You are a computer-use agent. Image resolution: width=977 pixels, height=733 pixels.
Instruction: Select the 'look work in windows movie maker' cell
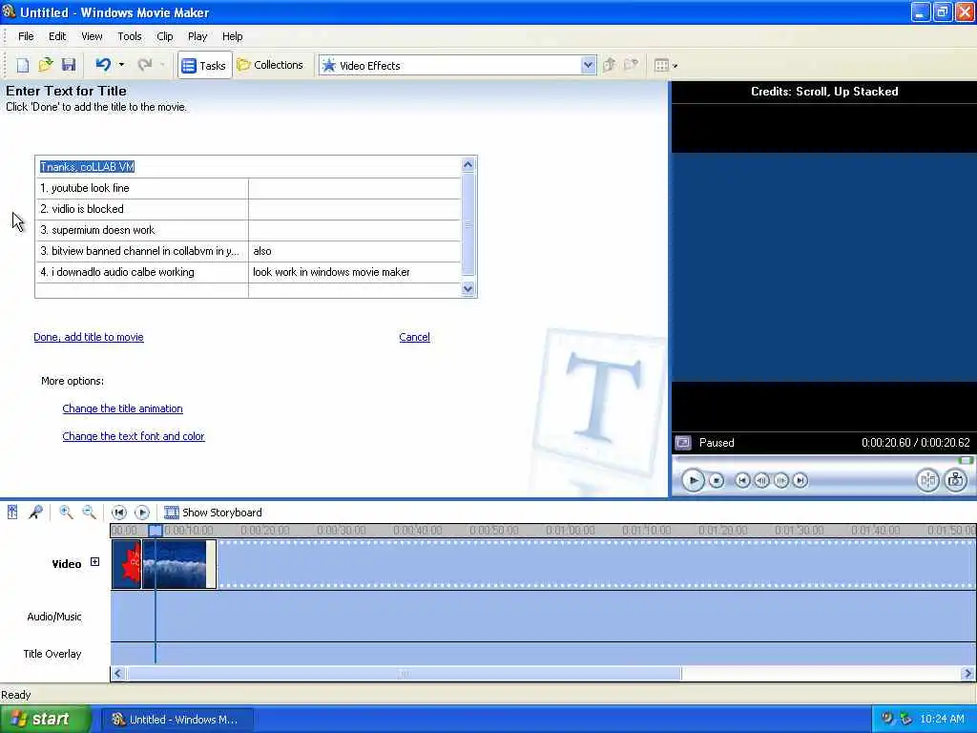[x=355, y=272]
